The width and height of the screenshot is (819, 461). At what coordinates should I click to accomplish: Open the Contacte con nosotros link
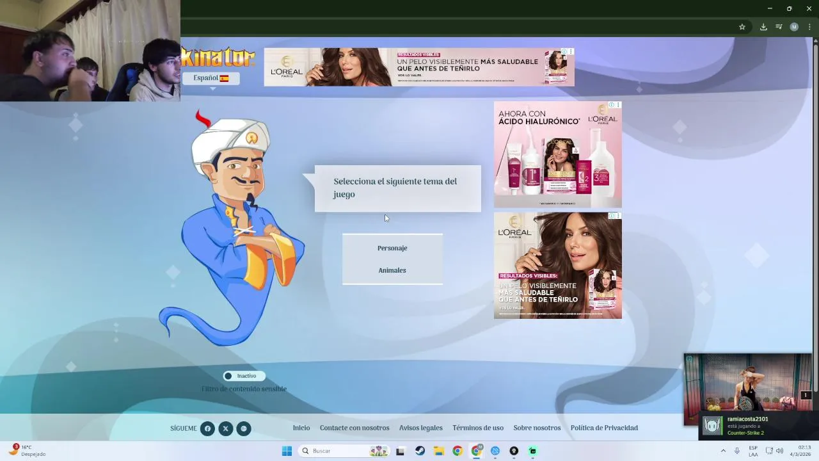(354, 428)
